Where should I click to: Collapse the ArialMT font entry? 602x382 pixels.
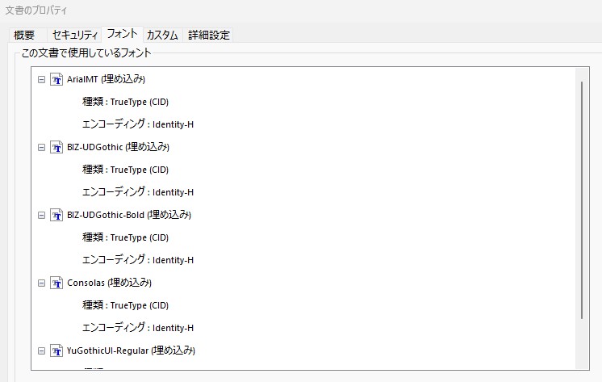click(41, 79)
